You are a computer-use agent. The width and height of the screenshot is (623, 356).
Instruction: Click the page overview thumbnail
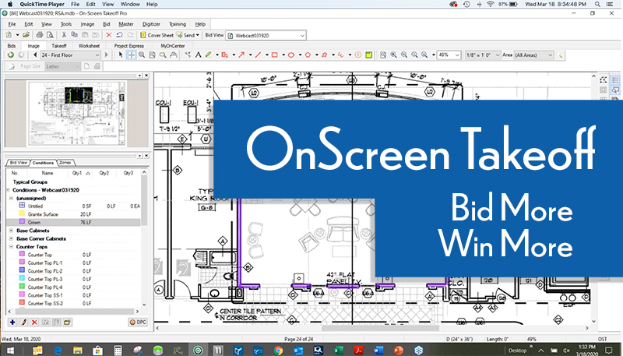pyautogui.click(x=76, y=114)
